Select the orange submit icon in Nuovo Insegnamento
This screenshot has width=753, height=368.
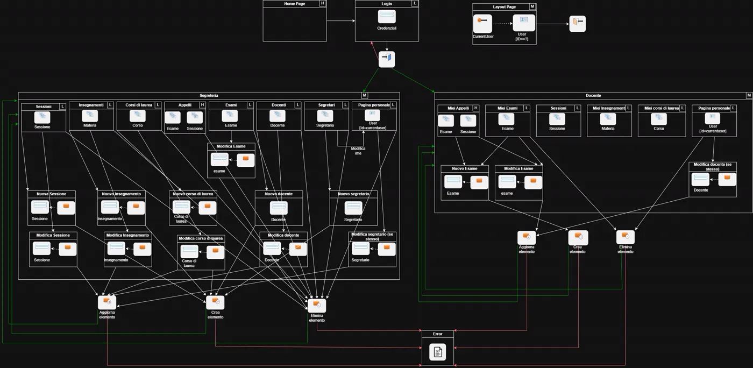click(136, 207)
